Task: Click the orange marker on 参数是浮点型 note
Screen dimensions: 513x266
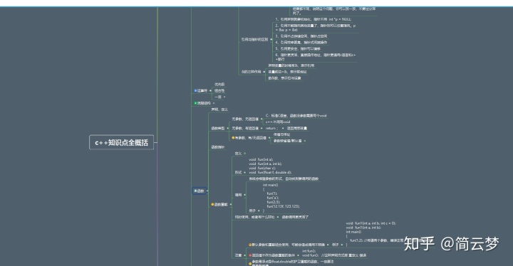Action: click(250, 263)
